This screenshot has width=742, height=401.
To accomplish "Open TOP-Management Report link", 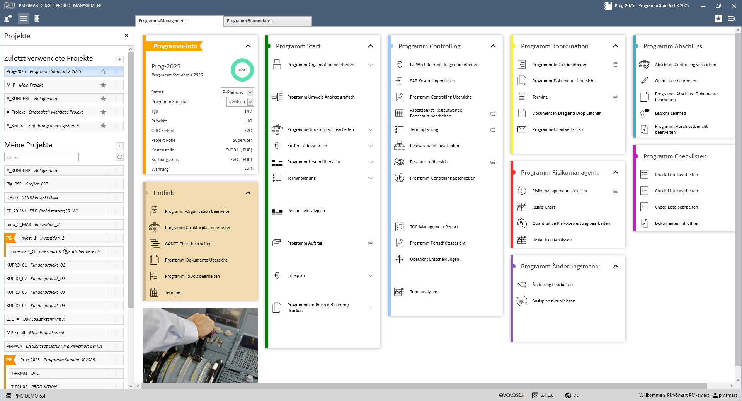I will coord(434,227).
